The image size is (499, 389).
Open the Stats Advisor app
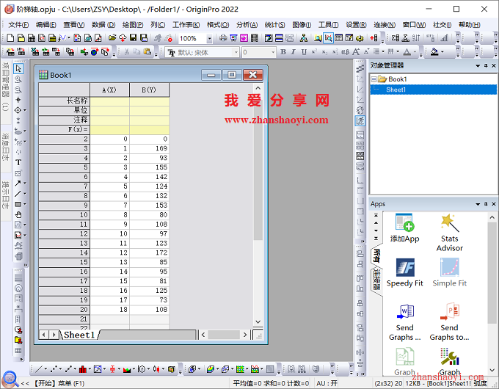point(449,233)
